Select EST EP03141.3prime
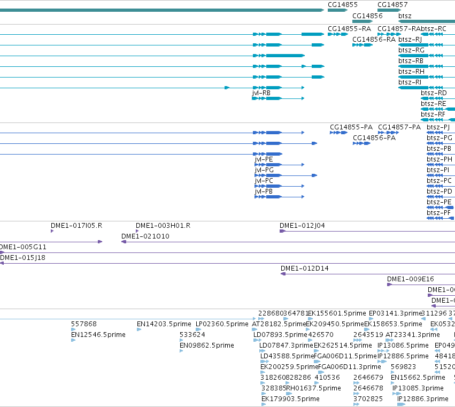 pyautogui.click(x=395, y=313)
